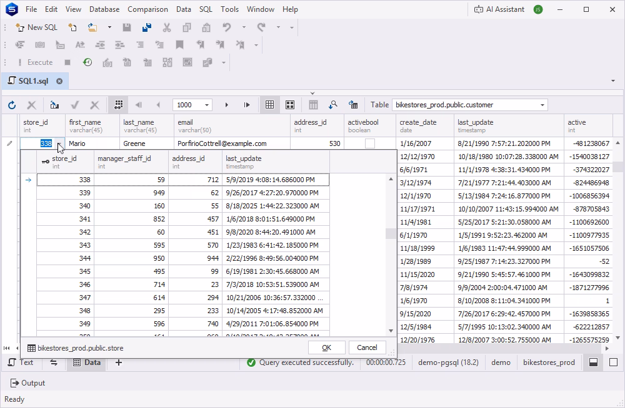Open the execution history clock icon
The width and height of the screenshot is (625, 408).
pyautogui.click(x=87, y=62)
